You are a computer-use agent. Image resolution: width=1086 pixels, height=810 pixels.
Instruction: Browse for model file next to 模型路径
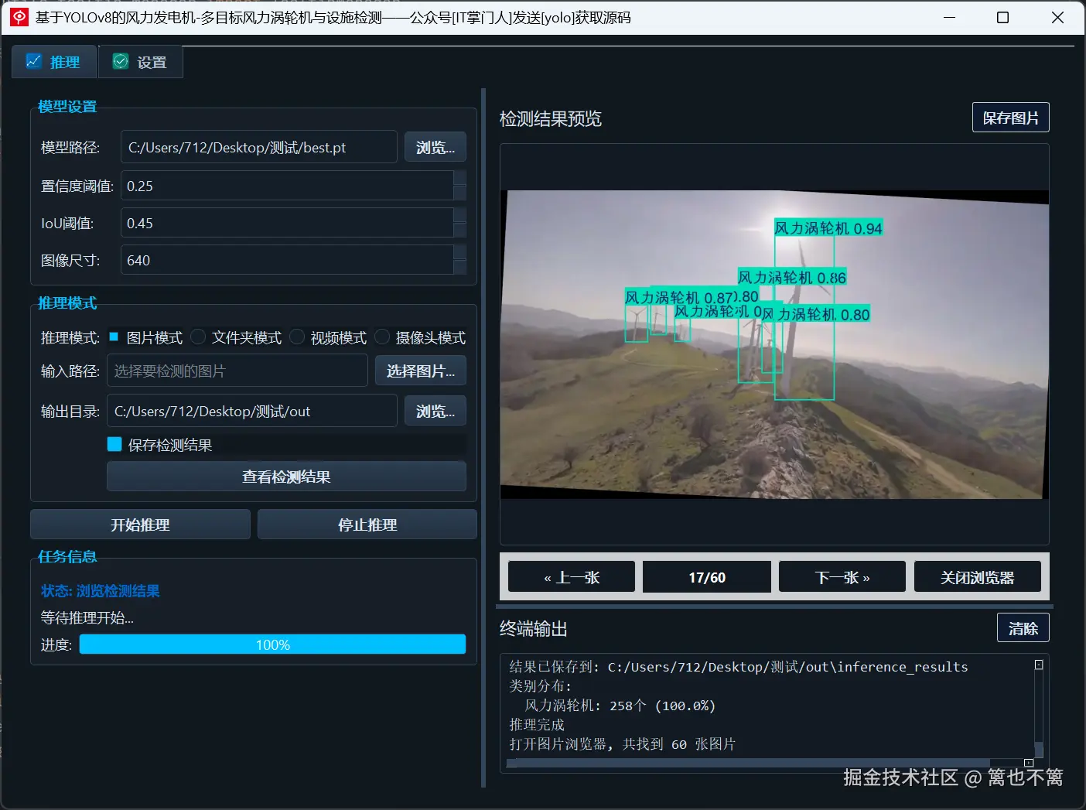(x=435, y=147)
